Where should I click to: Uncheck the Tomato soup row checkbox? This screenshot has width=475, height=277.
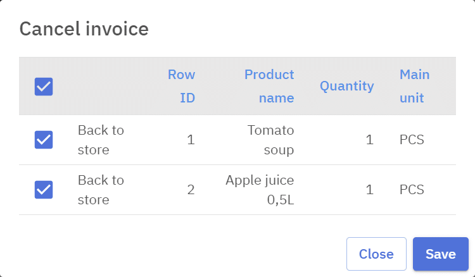coord(43,140)
